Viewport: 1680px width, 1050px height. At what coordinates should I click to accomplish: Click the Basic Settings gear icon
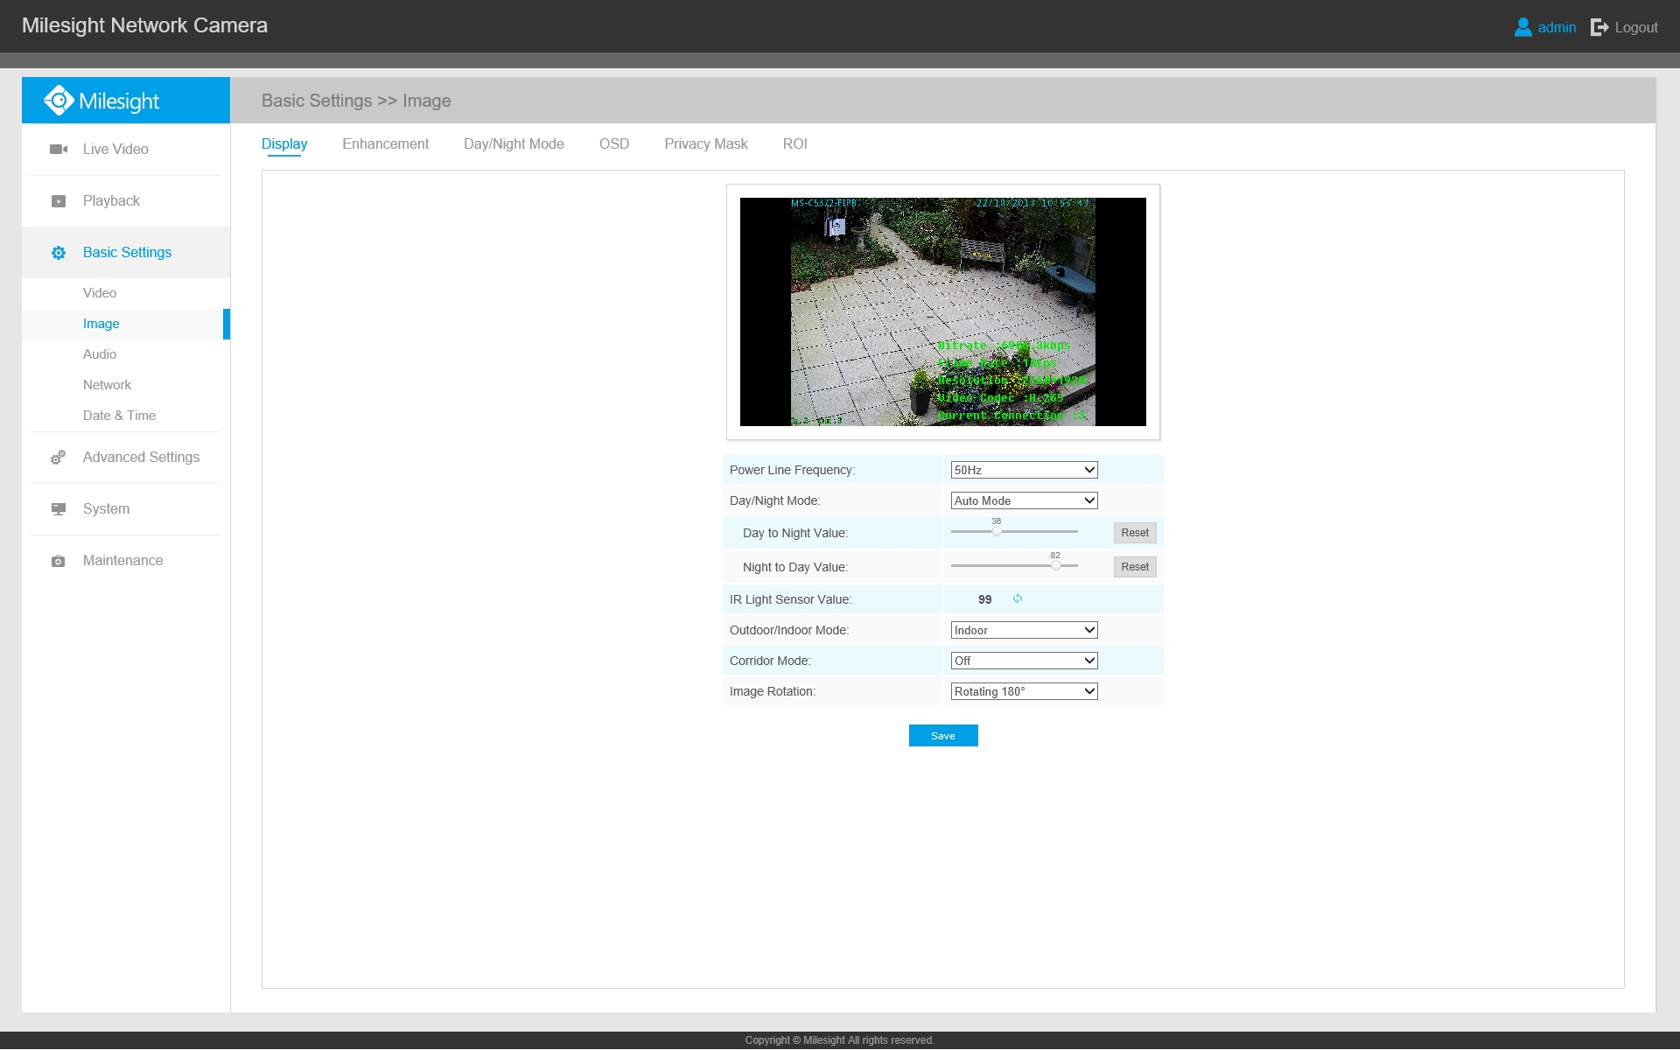(x=59, y=253)
